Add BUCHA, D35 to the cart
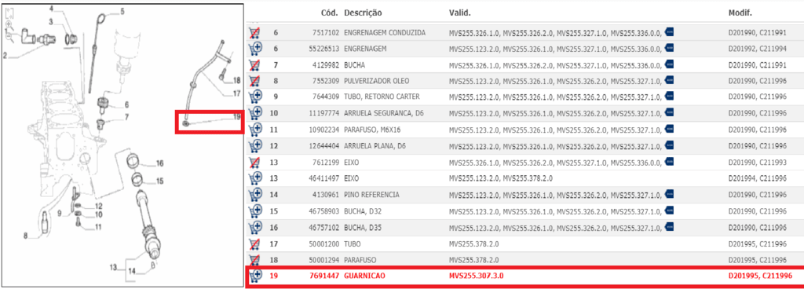Screen dimensions: 804x289 254,227
